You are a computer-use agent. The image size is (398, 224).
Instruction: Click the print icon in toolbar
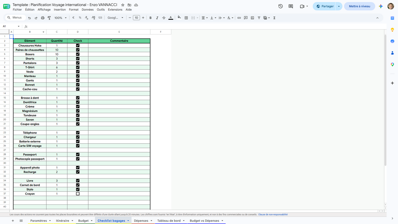click(42, 18)
